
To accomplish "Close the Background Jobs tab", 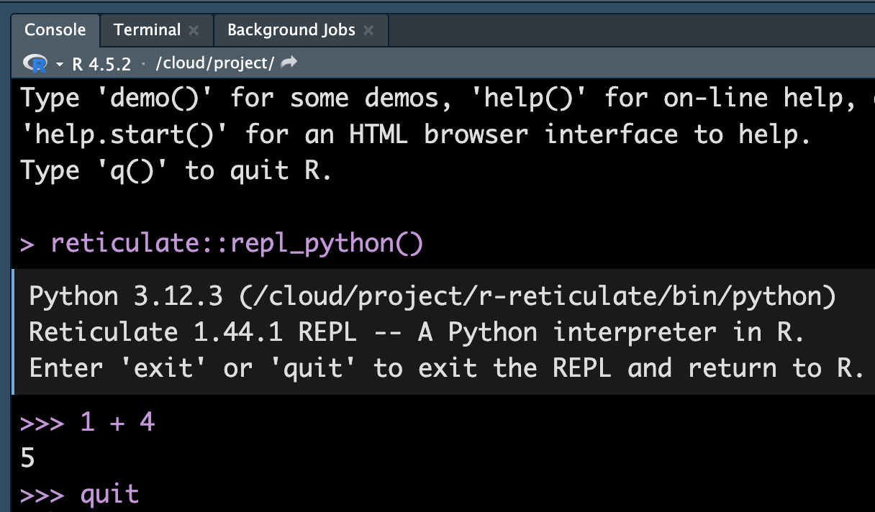I will tap(368, 30).
